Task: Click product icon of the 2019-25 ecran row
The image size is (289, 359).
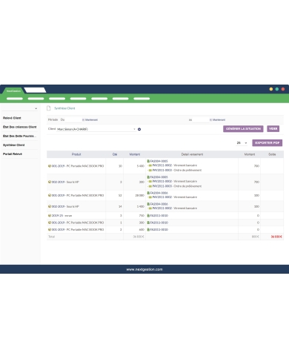Action: (x=50, y=216)
